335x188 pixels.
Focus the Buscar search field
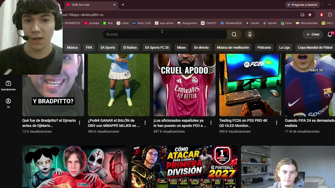pyautogui.click(x=165, y=34)
